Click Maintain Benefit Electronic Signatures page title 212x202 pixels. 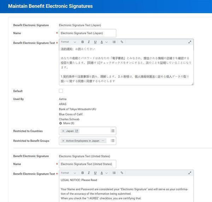pyautogui.click(x=51, y=6)
